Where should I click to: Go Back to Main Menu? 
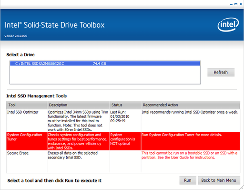[219, 180]
